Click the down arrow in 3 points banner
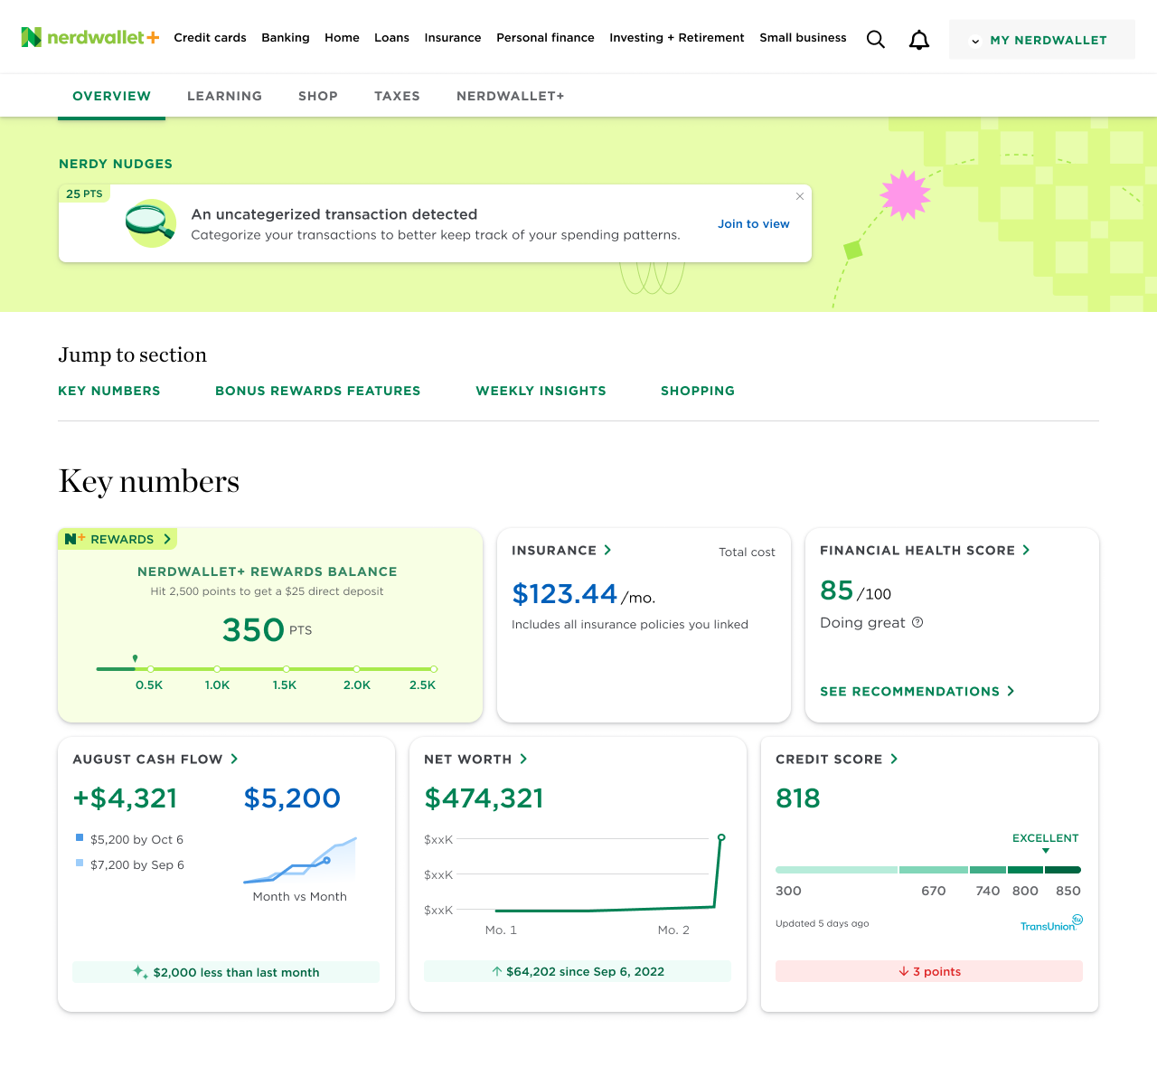This screenshot has height=1067, width=1157. (x=904, y=972)
